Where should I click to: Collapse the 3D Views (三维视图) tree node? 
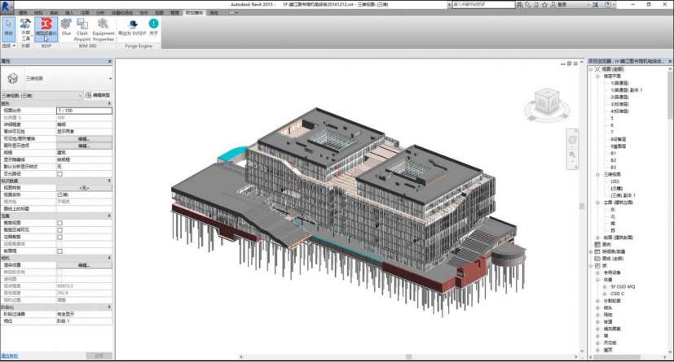(597, 175)
